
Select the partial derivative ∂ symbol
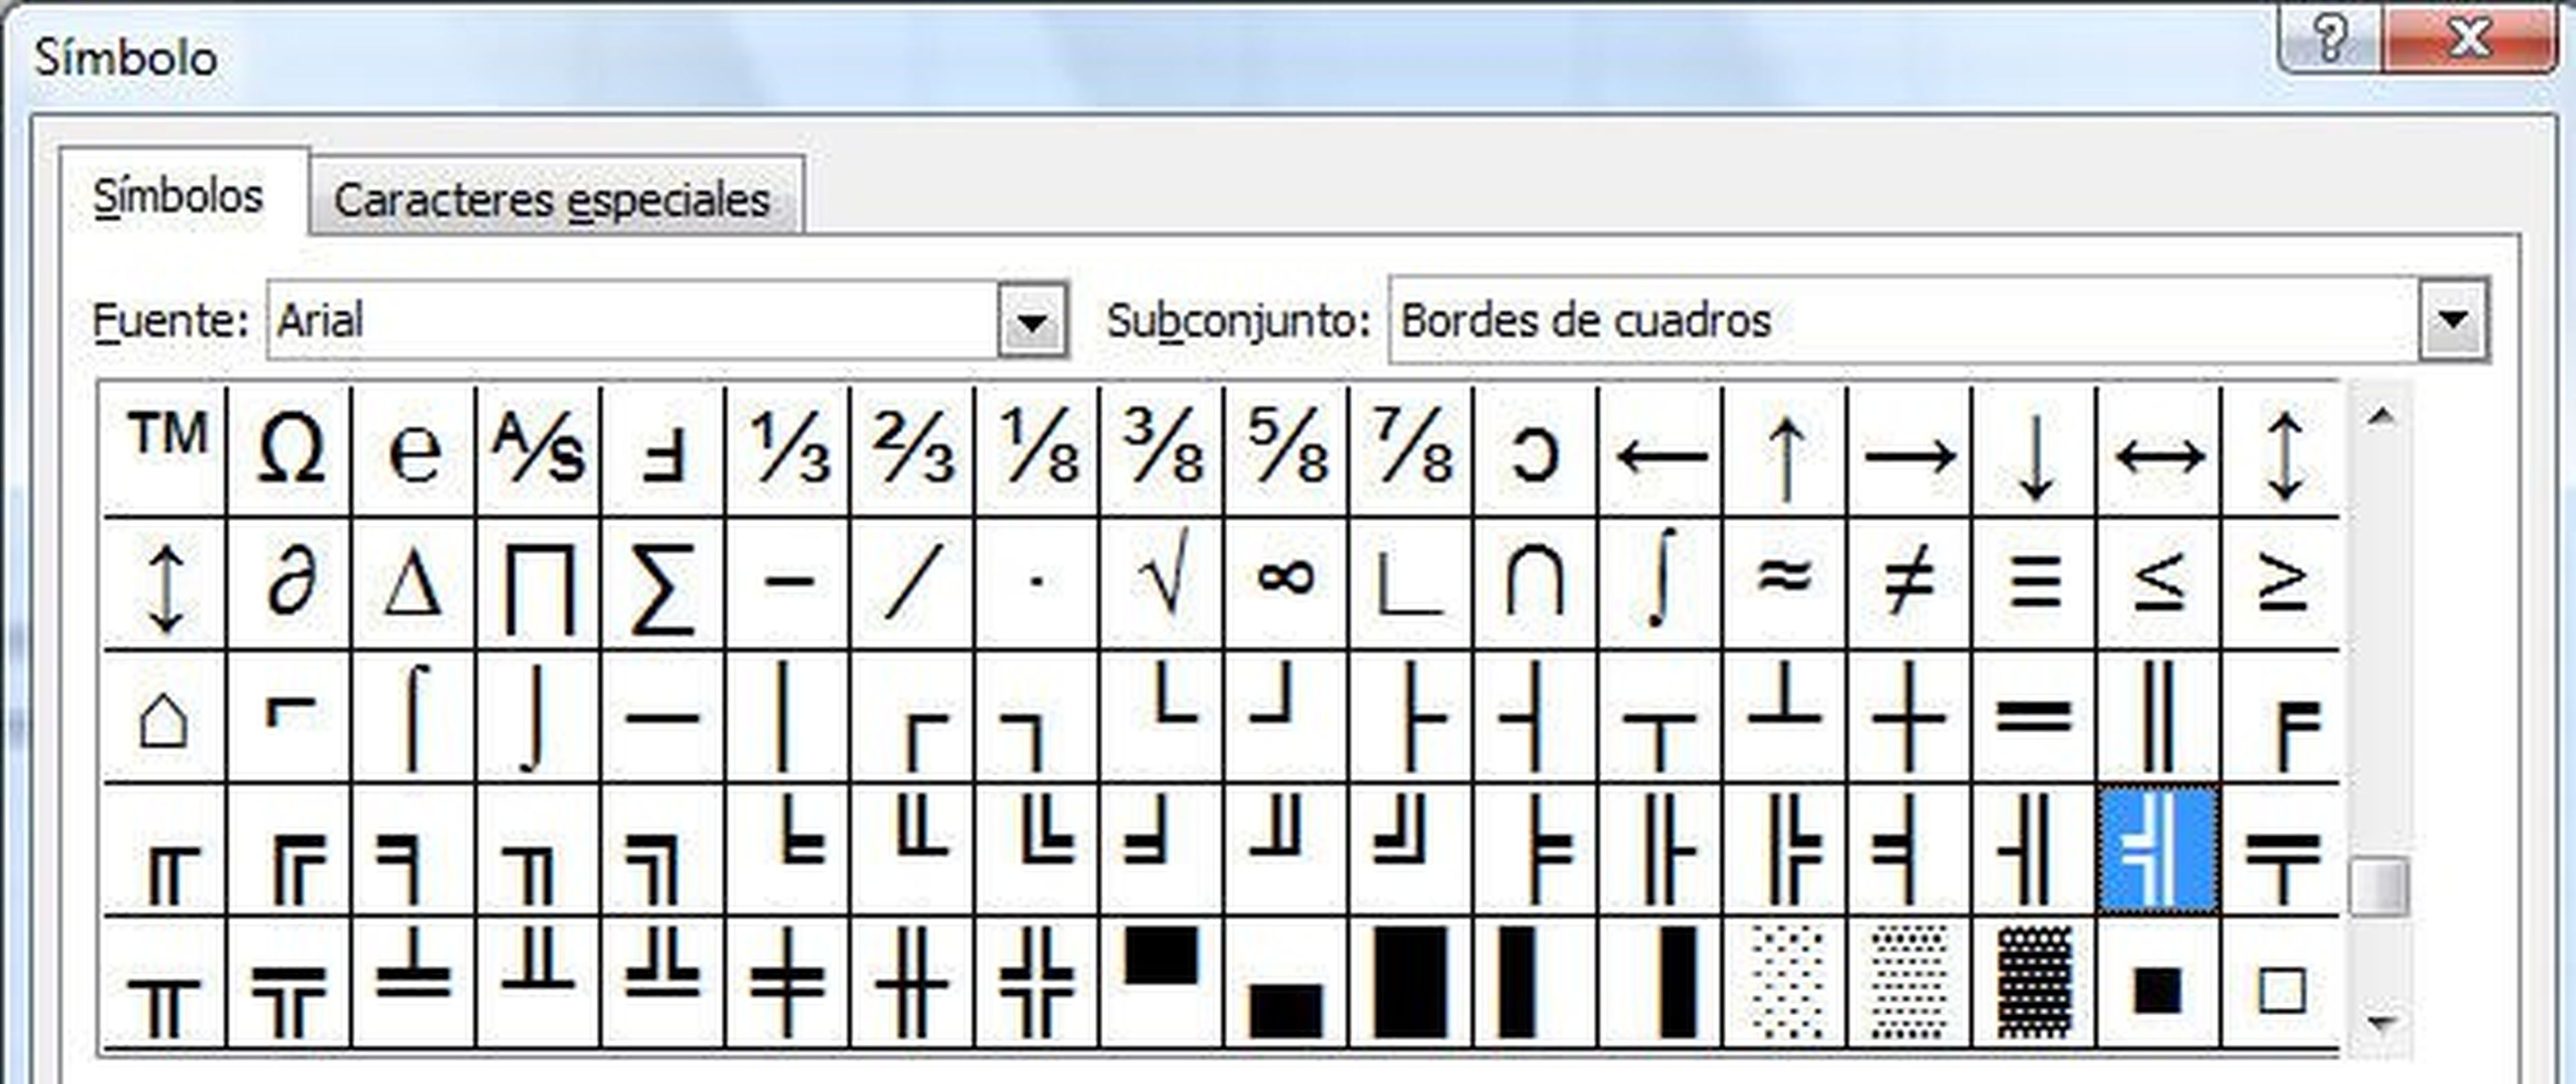coord(290,583)
